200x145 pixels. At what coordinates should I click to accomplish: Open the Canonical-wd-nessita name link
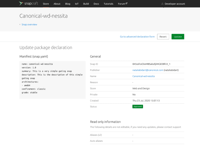[x=144, y=76]
